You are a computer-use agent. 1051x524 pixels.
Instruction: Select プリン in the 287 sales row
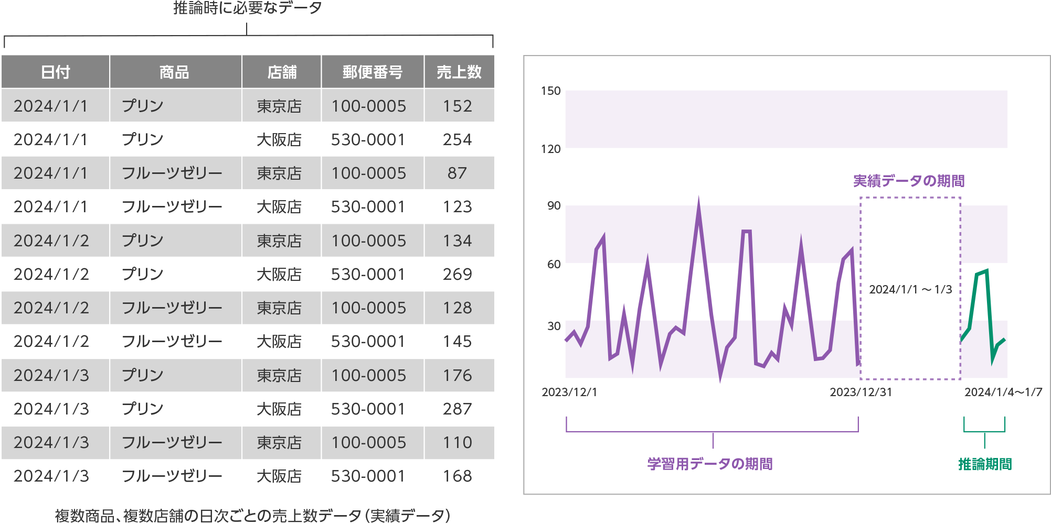pos(143,409)
